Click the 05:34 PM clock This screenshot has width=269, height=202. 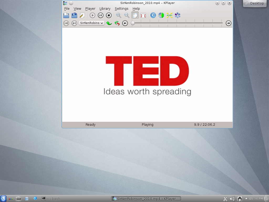tap(256, 199)
